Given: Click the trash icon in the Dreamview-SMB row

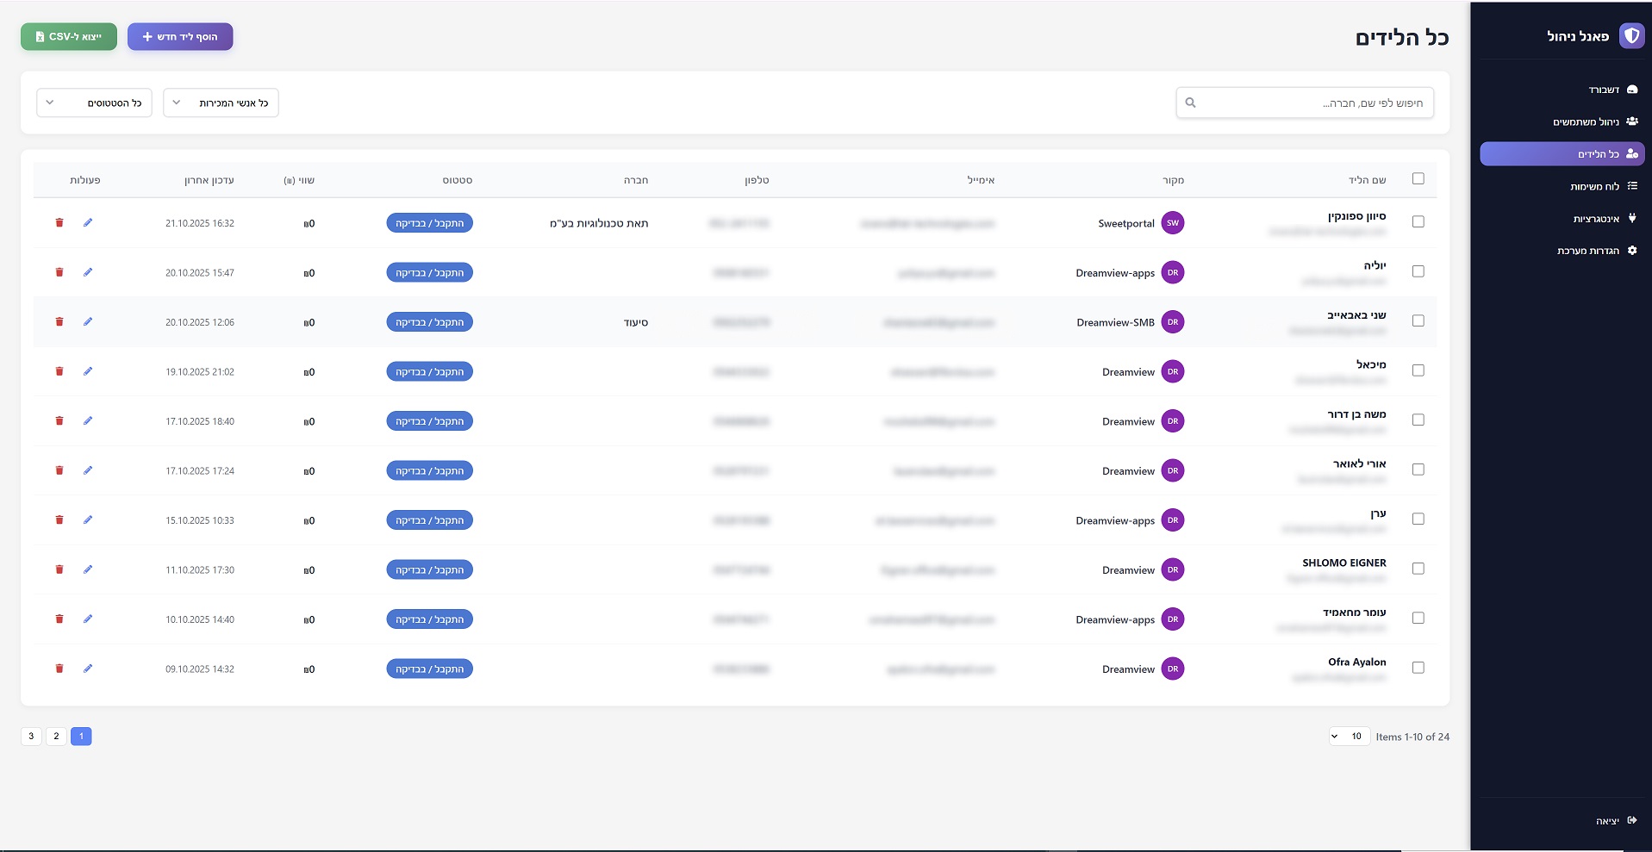Looking at the screenshot, I should [59, 321].
